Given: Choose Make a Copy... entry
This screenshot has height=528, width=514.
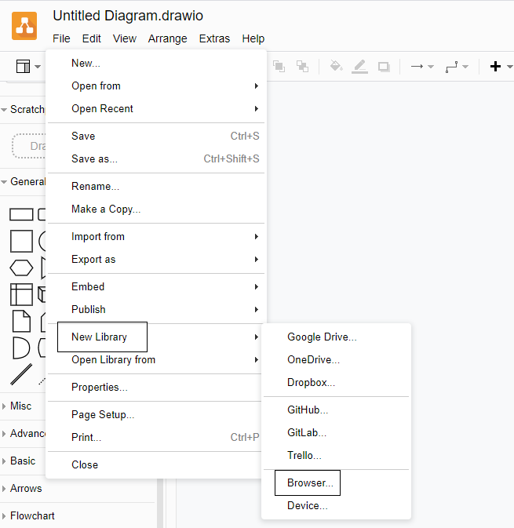Looking at the screenshot, I should [x=156, y=209].
